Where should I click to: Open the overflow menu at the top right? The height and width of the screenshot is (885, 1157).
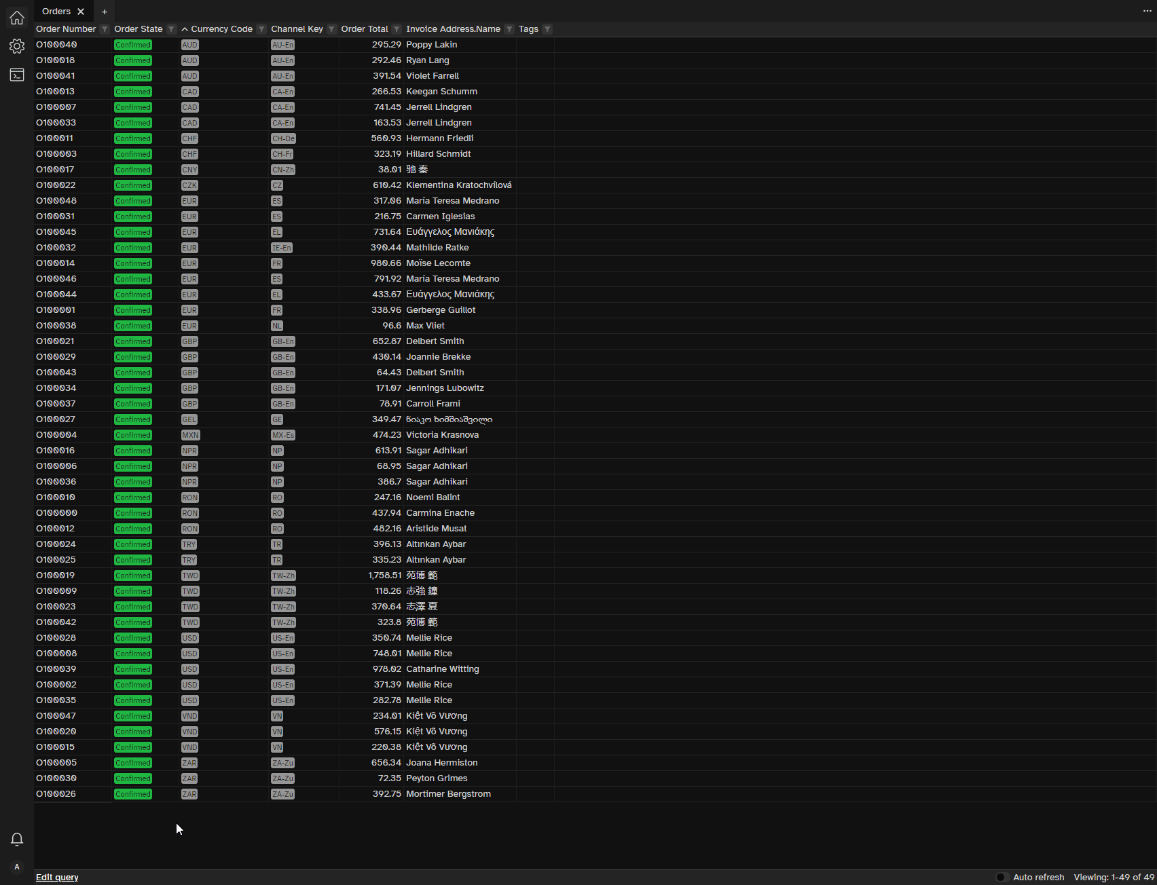coord(1147,11)
